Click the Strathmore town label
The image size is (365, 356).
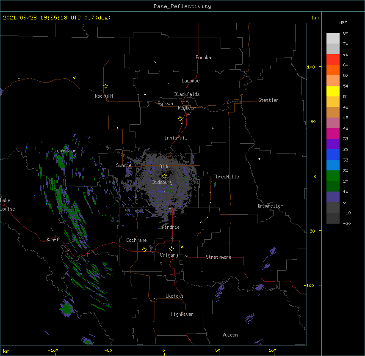click(218, 257)
